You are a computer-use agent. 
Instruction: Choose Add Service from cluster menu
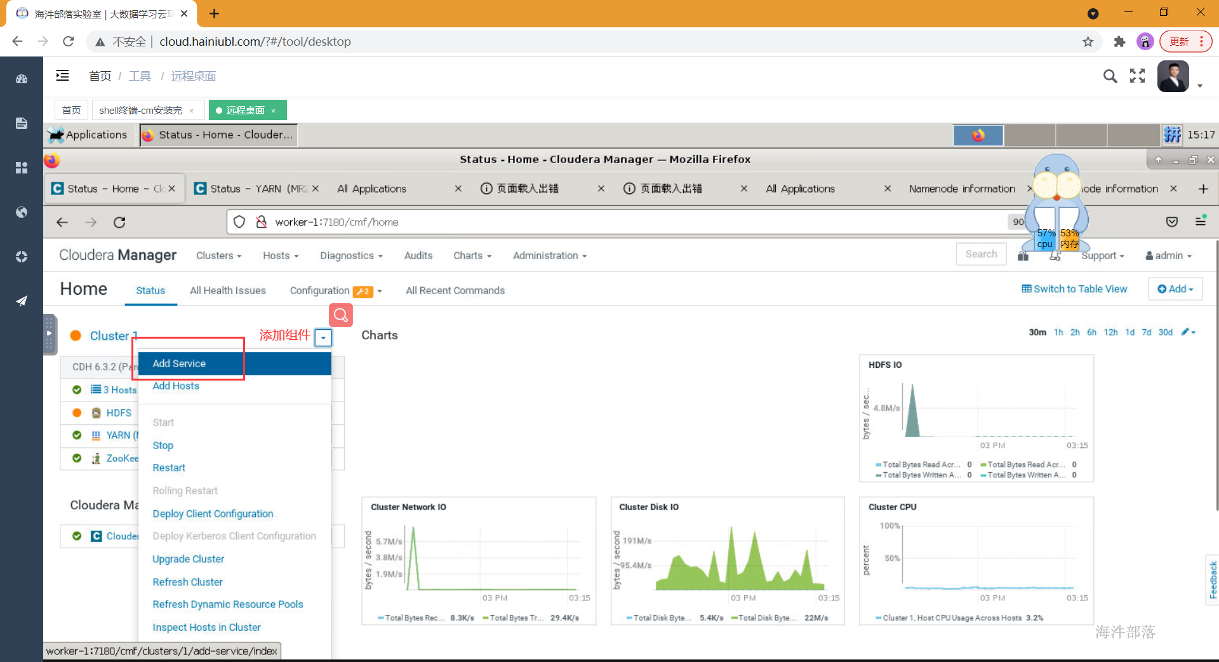tap(235, 363)
